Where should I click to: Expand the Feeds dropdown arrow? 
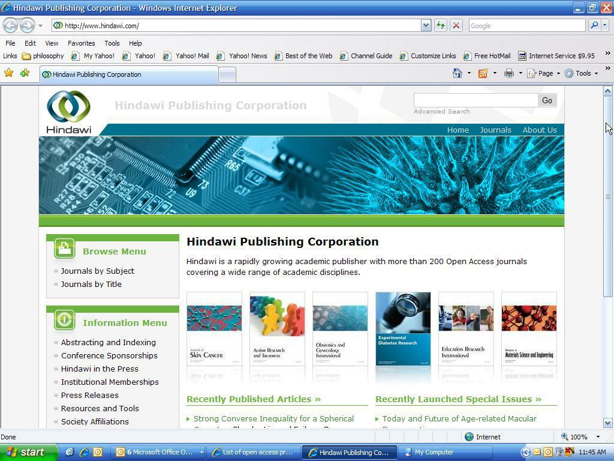tap(495, 73)
